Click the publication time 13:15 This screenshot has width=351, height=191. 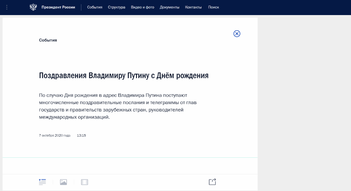point(81,135)
